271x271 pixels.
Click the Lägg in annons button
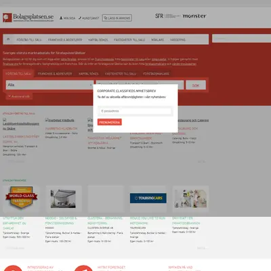[x=117, y=18]
